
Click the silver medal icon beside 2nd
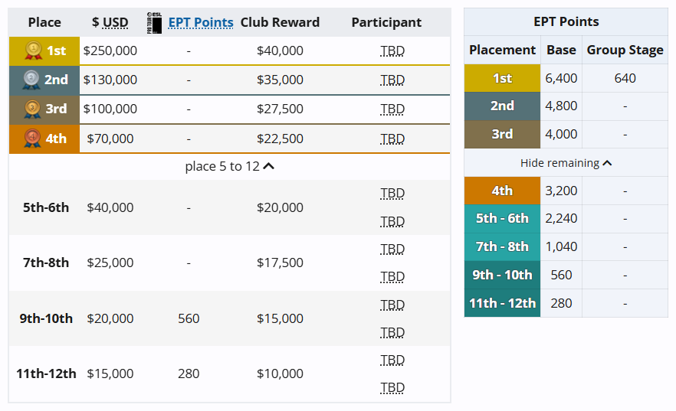(x=31, y=80)
